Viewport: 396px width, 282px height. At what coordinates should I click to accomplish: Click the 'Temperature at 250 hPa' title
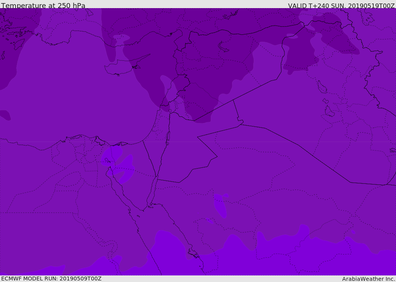click(x=43, y=5)
